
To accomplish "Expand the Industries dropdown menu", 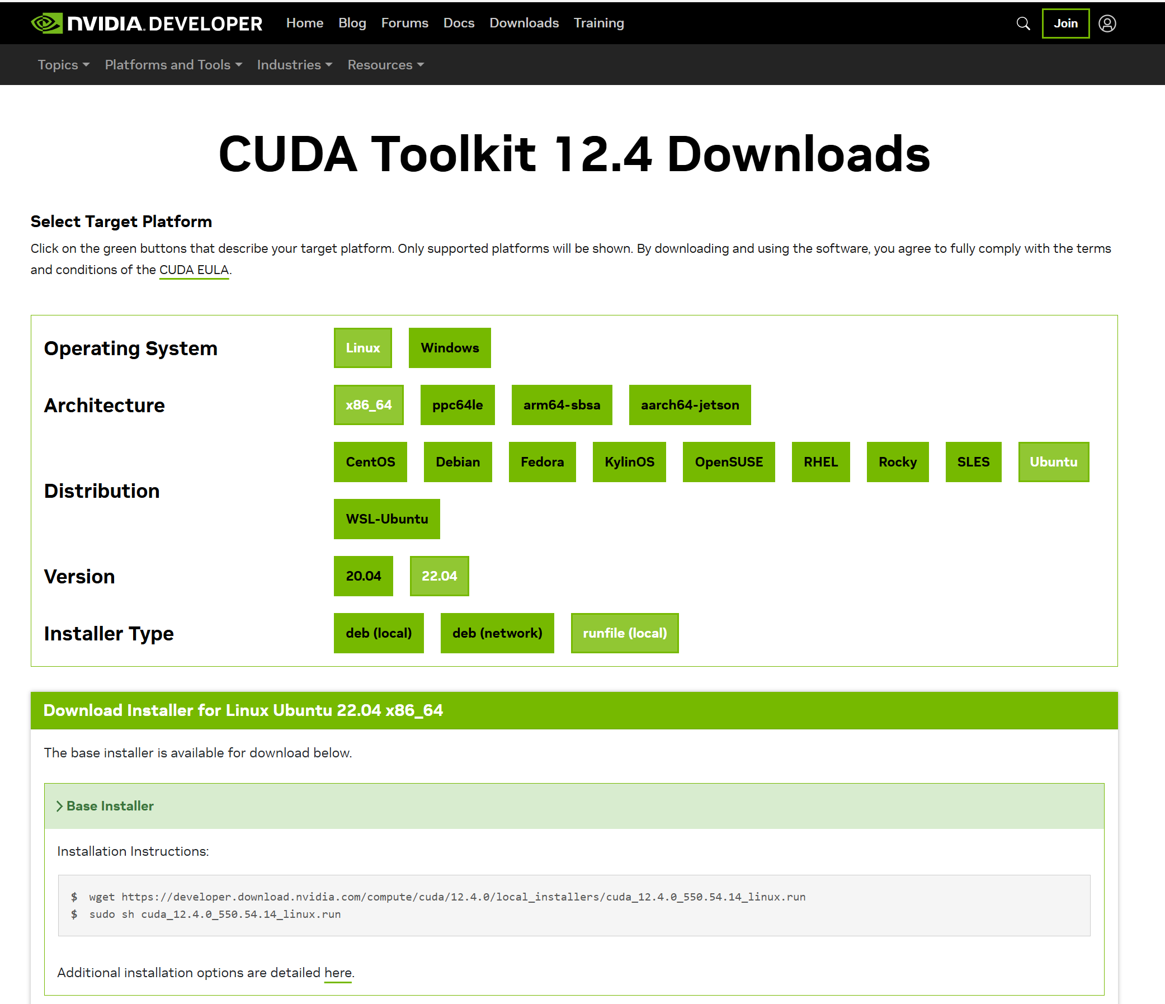I will pos(294,65).
